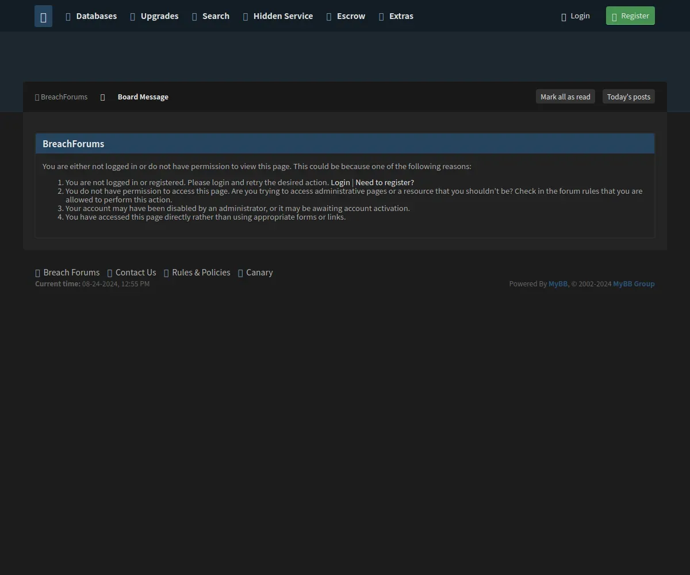This screenshot has width=690, height=575.
Task: Click the icon beside Databases
Action: pyautogui.click(x=68, y=17)
